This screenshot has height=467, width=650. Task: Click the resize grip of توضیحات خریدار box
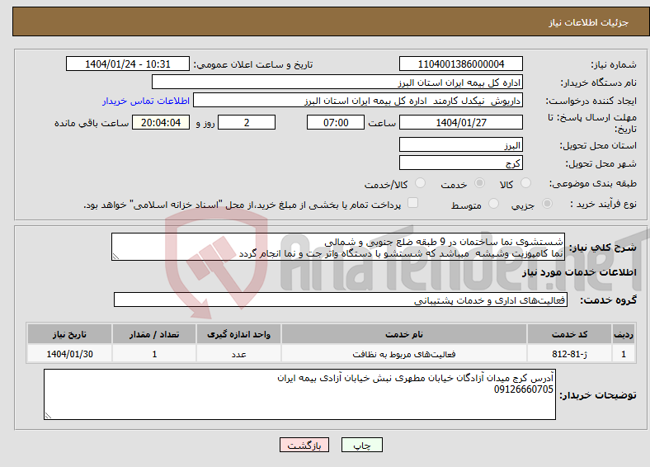(x=48, y=416)
